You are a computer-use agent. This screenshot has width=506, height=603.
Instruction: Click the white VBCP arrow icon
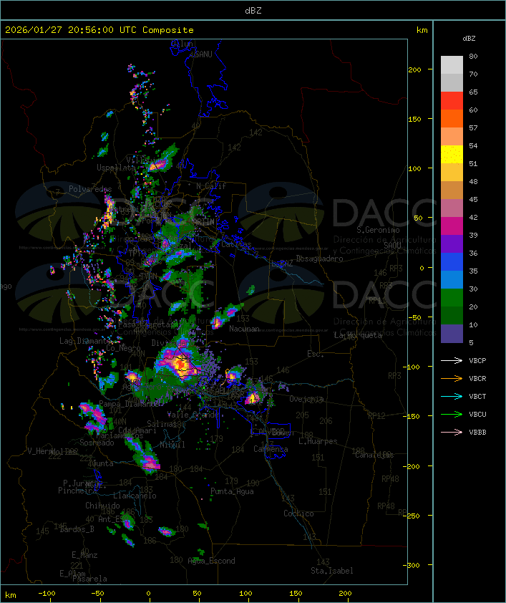coord(452,360)
